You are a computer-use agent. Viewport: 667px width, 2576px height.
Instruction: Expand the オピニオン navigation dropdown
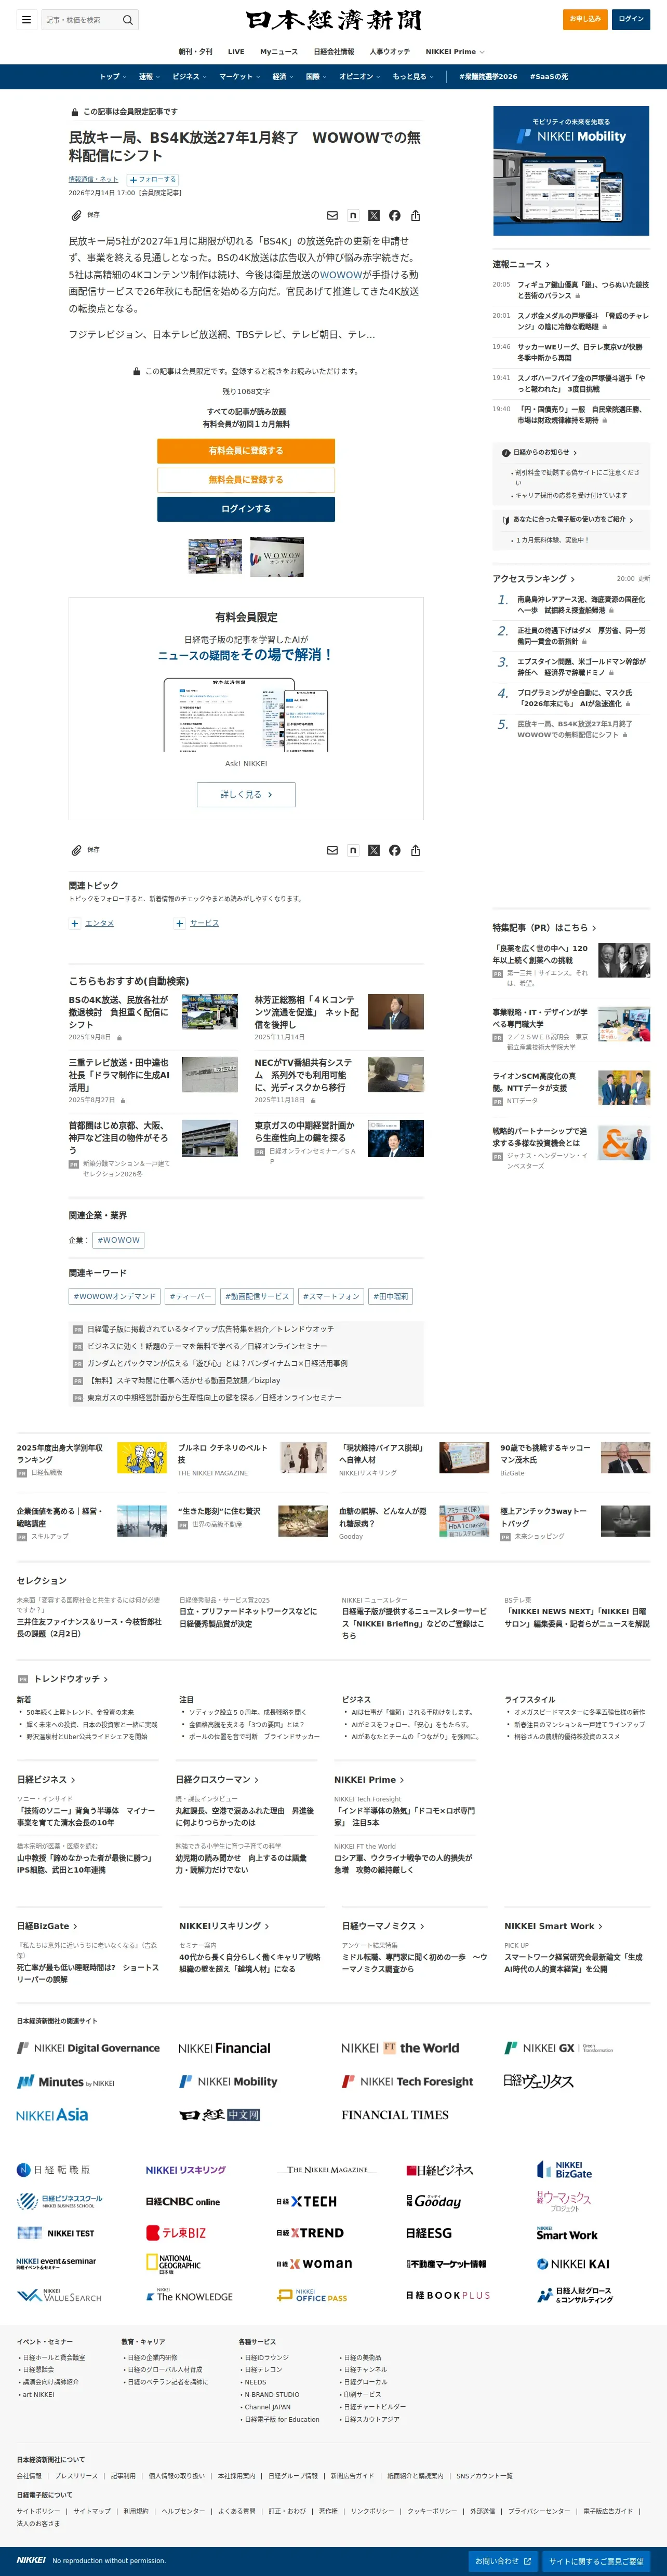360,77
